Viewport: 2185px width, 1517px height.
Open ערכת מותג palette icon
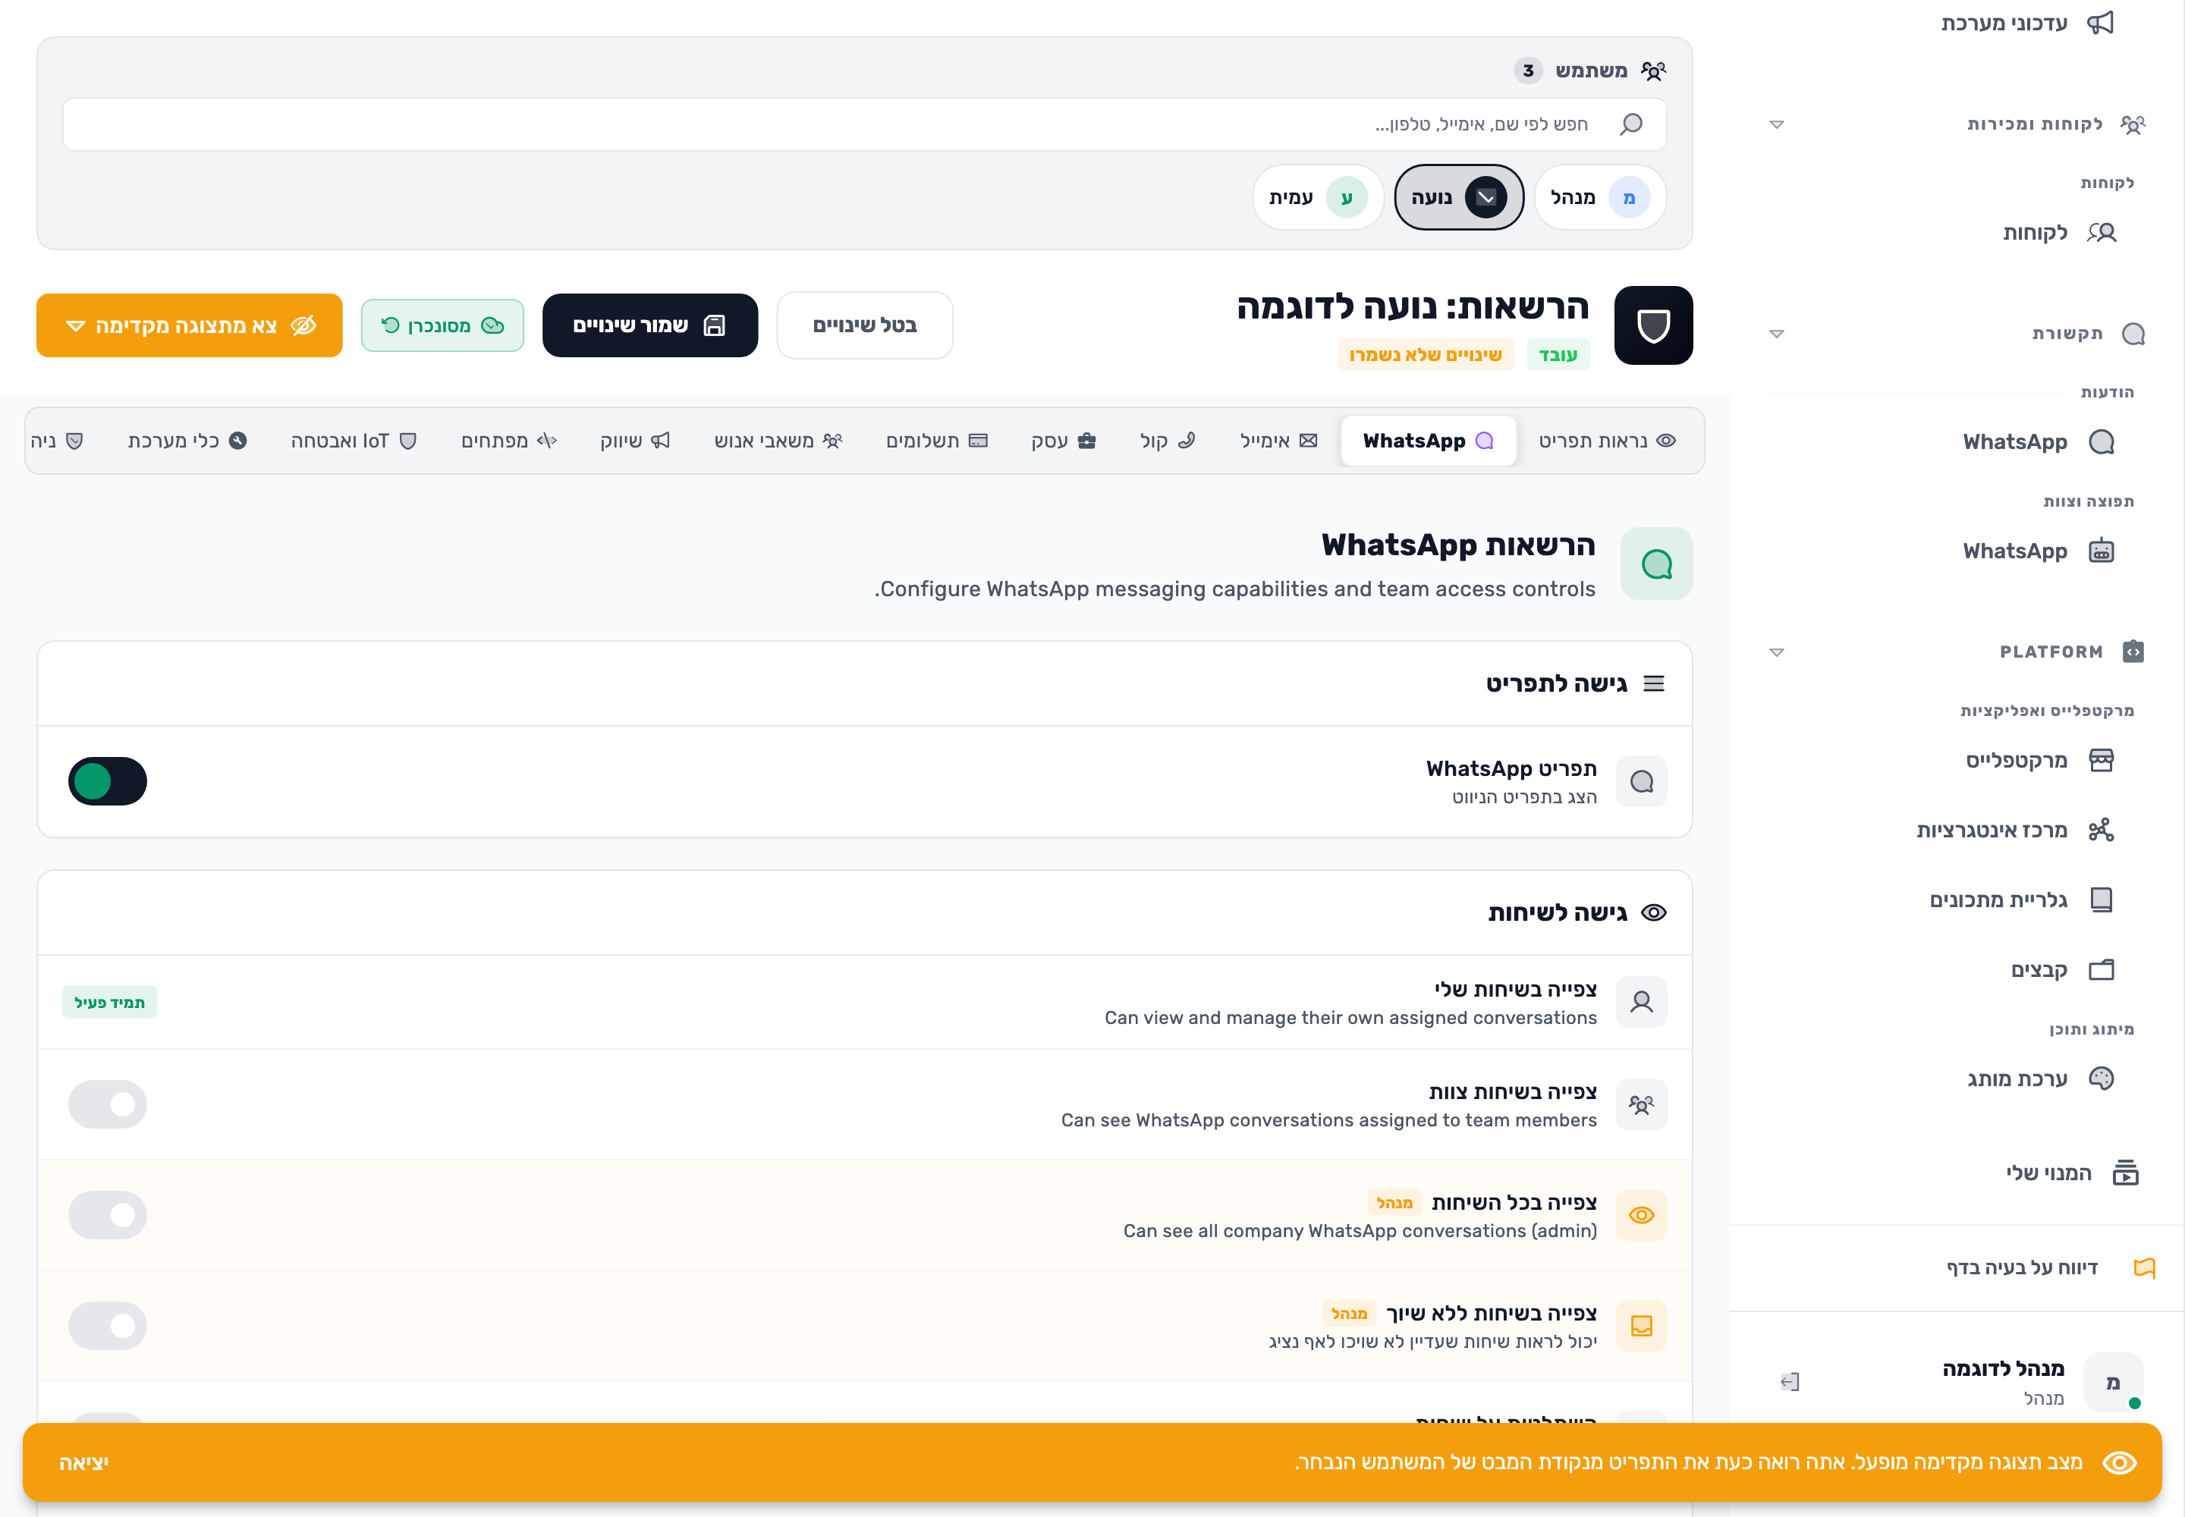(2102, 1079)
